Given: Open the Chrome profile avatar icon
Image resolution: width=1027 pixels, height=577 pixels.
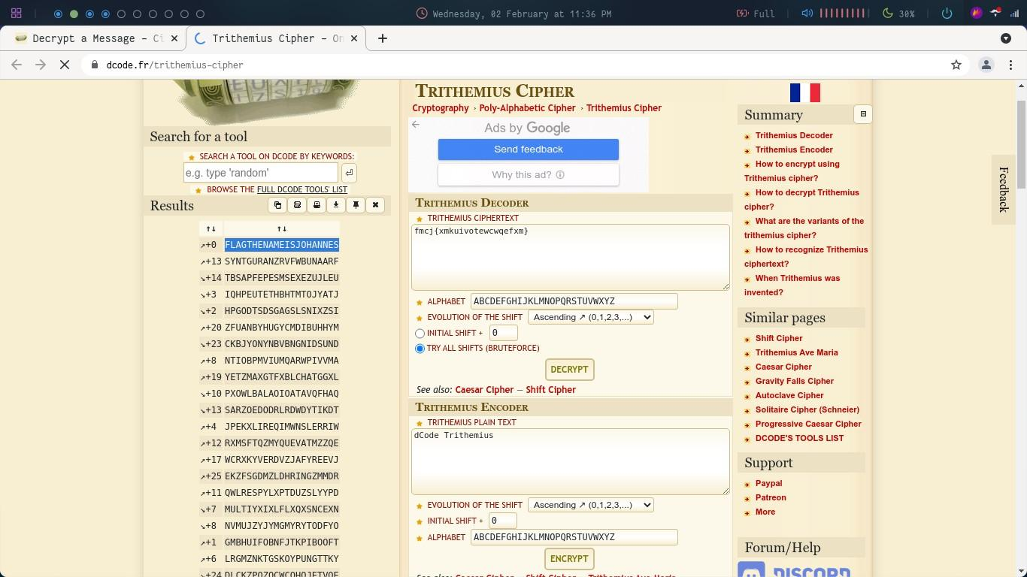Looking at the screenshot, I should coord(986,65).
